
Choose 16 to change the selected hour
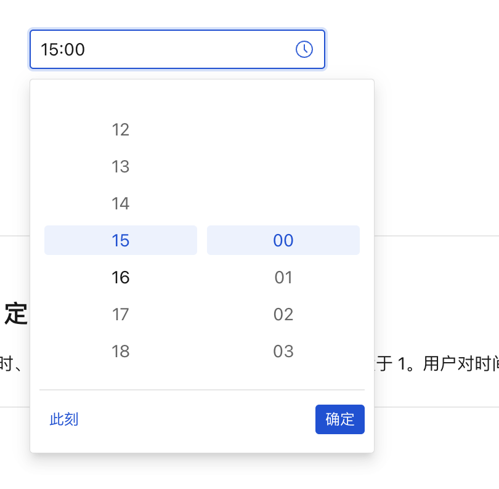[x=120, y=277]
